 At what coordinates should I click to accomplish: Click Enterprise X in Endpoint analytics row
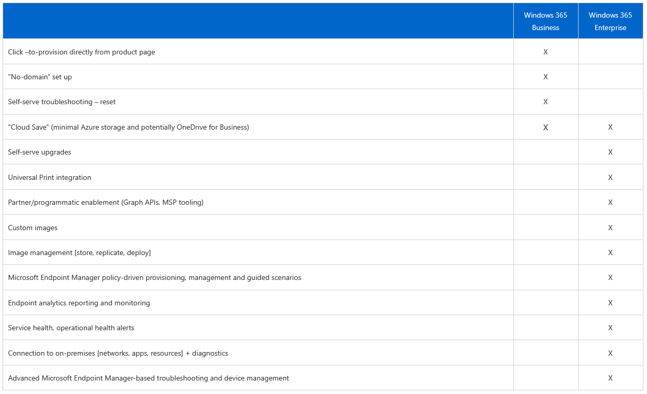click(x=610, y=303)
